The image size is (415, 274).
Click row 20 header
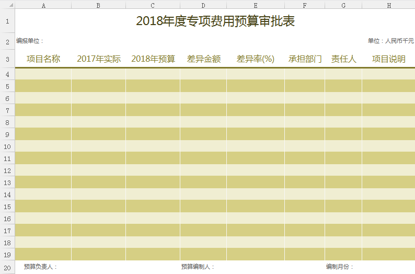tap(7, 267)
